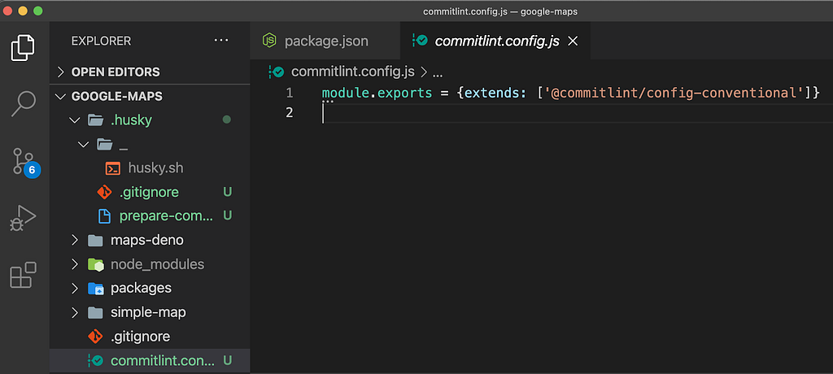Screen dimensions: 833x374
Task: Select the commitlint.config.js tab
Action: 495,41
